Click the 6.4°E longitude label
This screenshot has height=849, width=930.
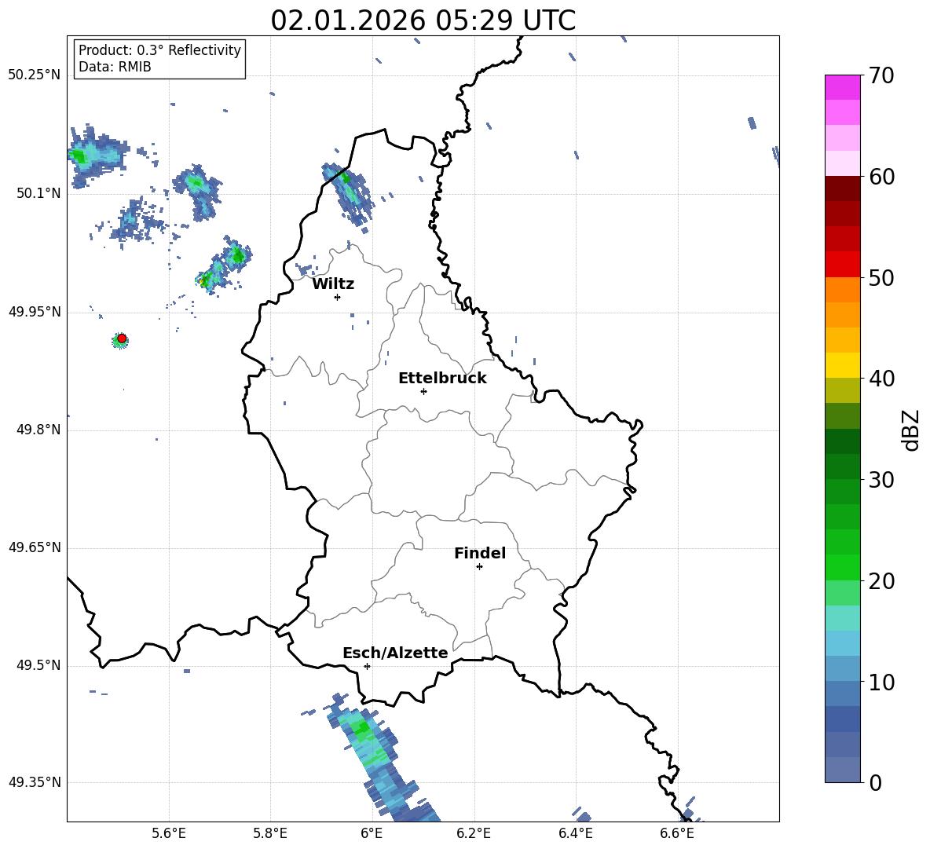point(575,833)
